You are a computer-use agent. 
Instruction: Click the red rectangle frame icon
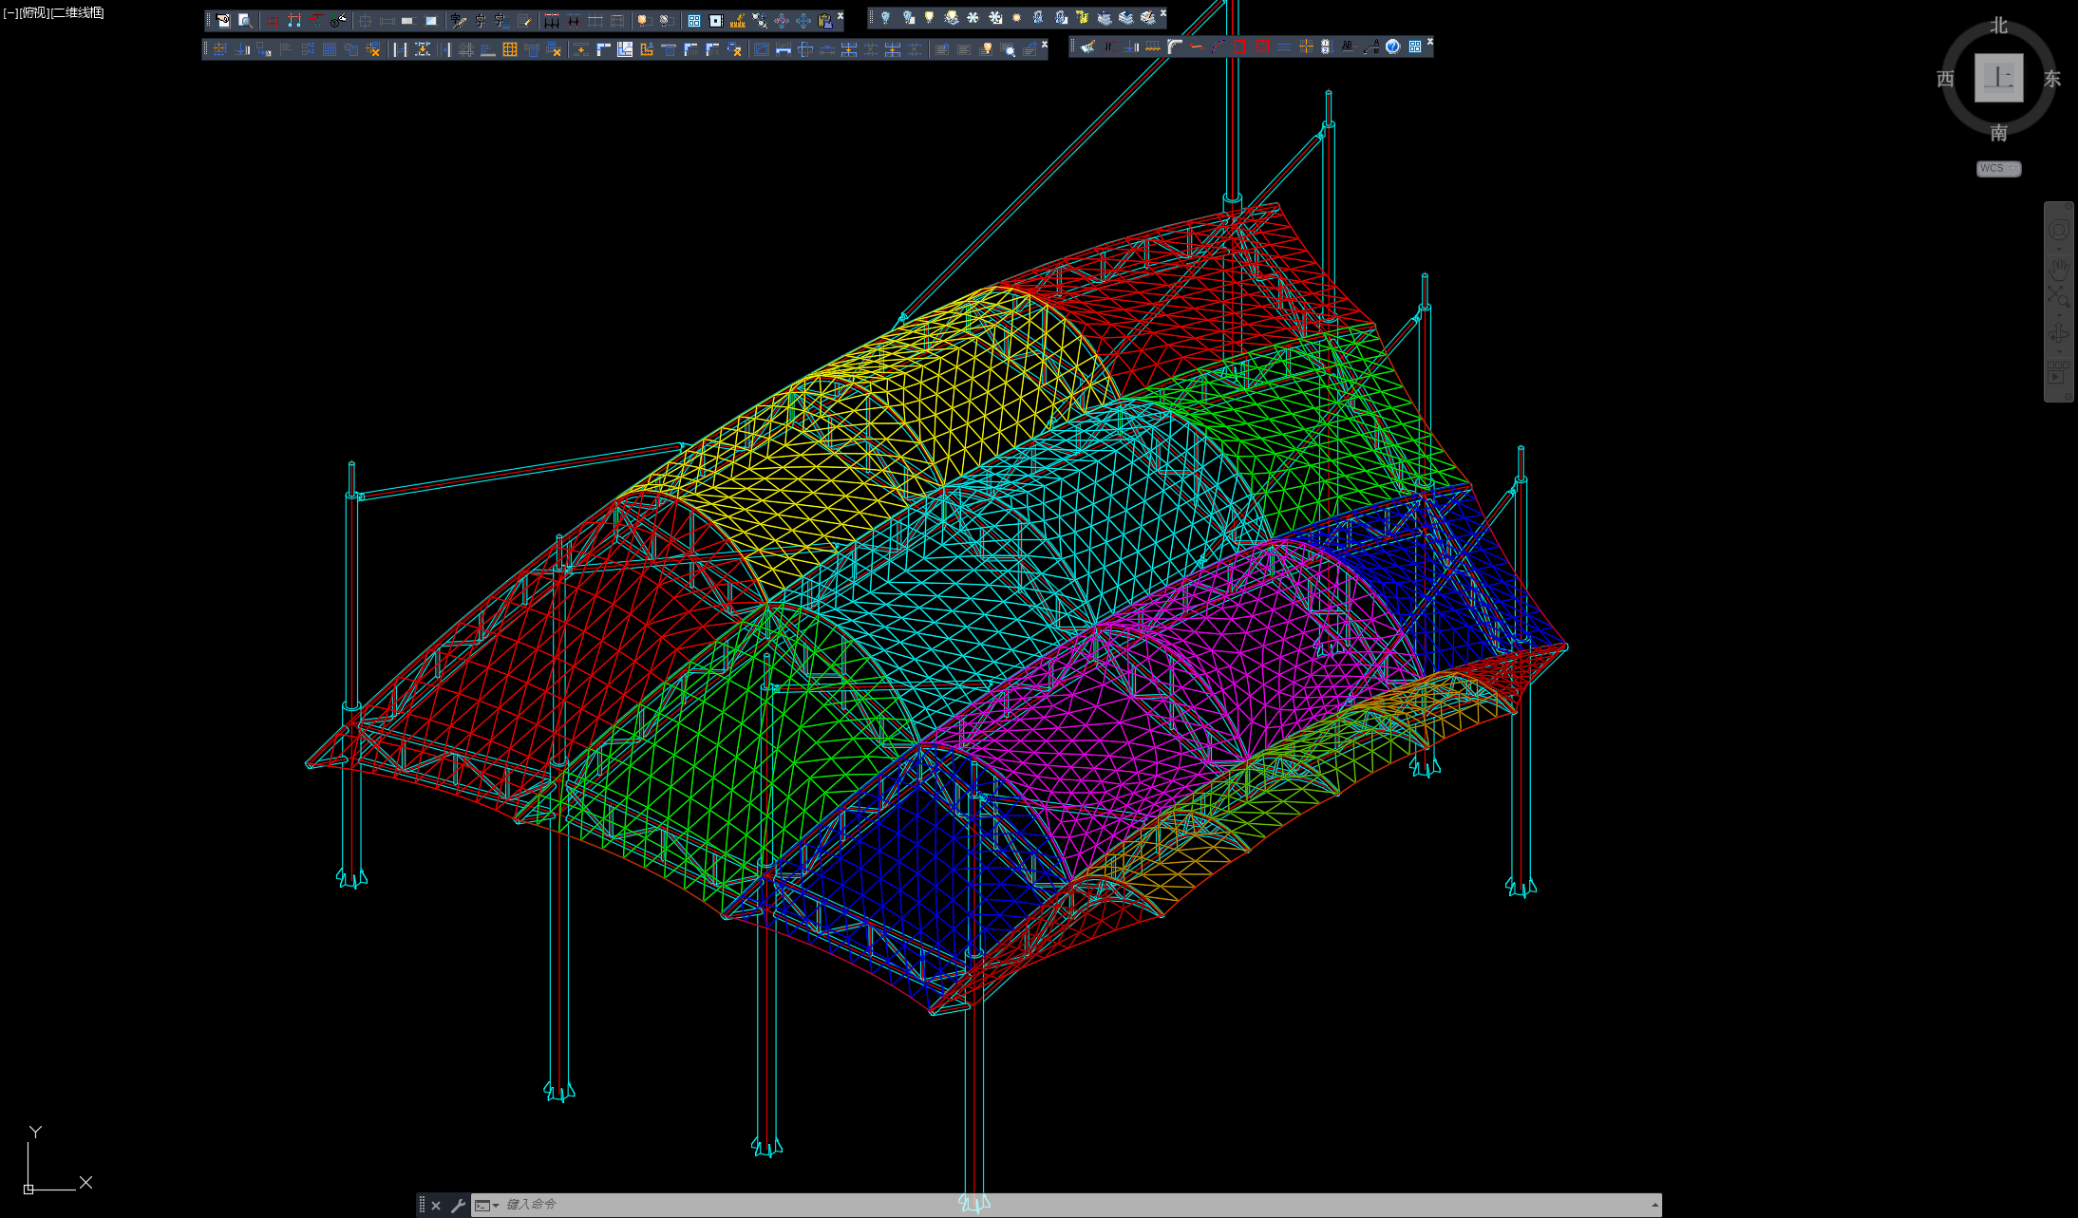click(1239, 47)
